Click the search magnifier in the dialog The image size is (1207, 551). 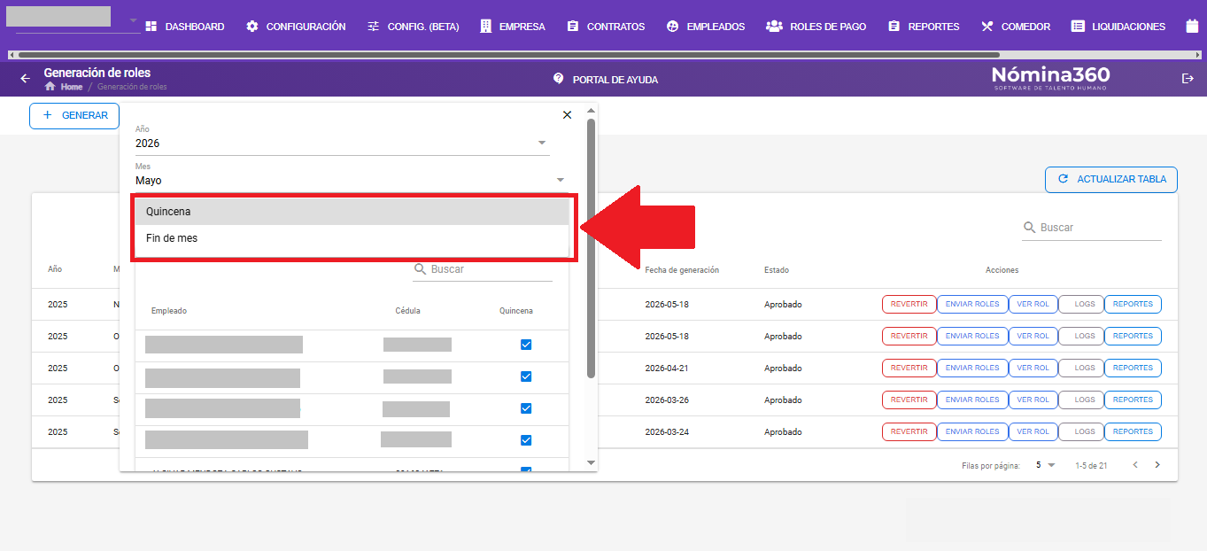click(x=421, y=269)
